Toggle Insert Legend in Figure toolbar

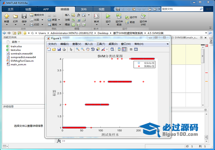(124, 49)
